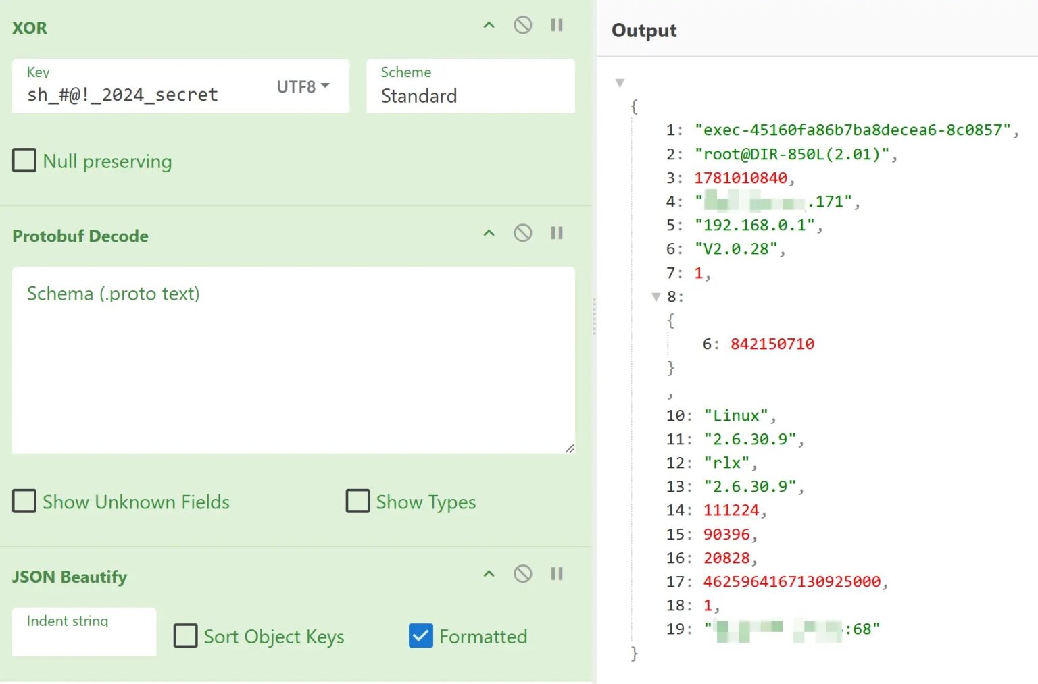Screen dimensions: 1038x684
Task: Click the Output panel title
Action: pos(644,30)
